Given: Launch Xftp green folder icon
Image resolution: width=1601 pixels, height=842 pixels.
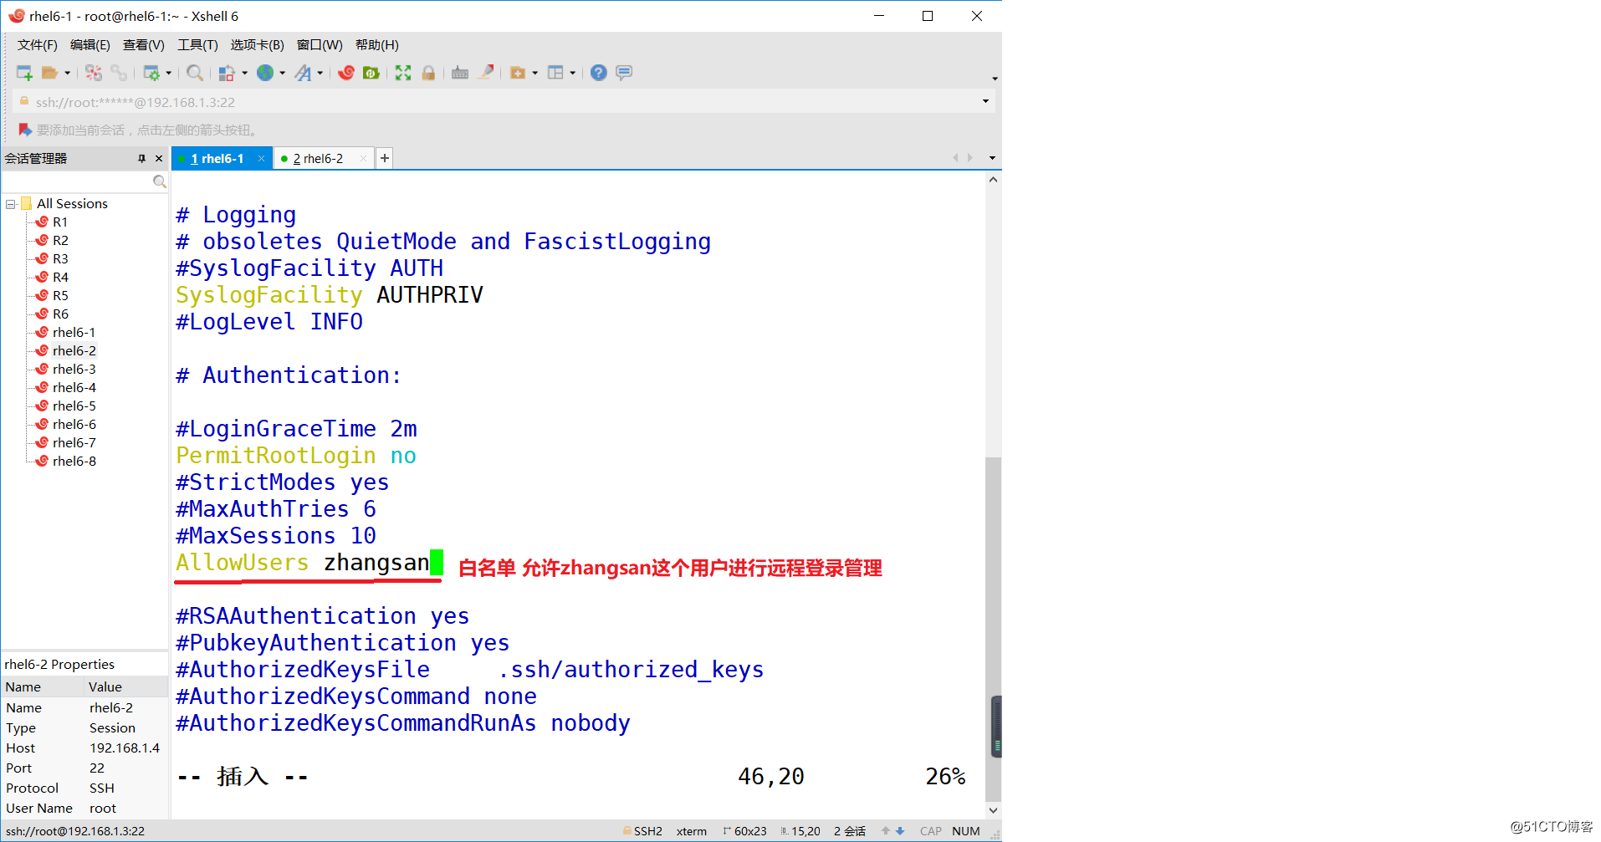Looking at the screenshot, I should coord(371,73).
